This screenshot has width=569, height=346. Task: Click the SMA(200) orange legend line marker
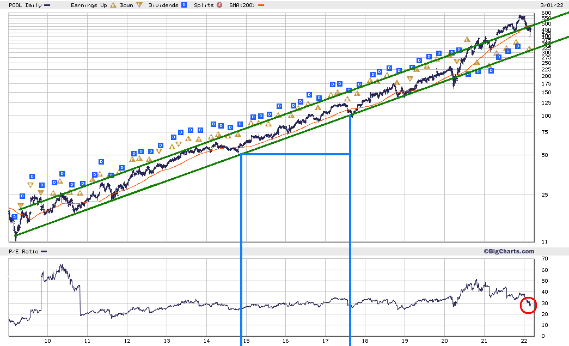tap(261, 5)
